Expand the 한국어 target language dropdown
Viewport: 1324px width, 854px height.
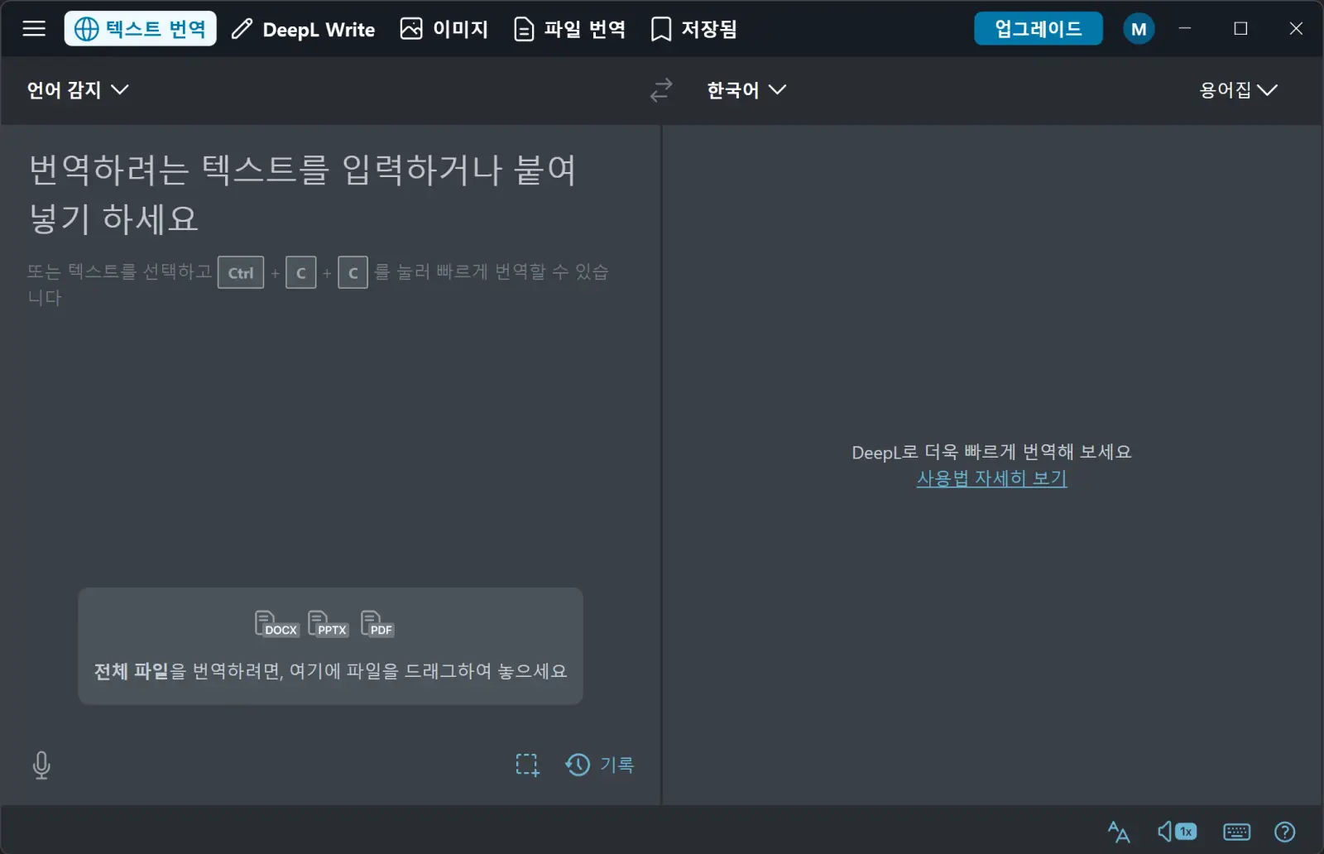[746, 89]
